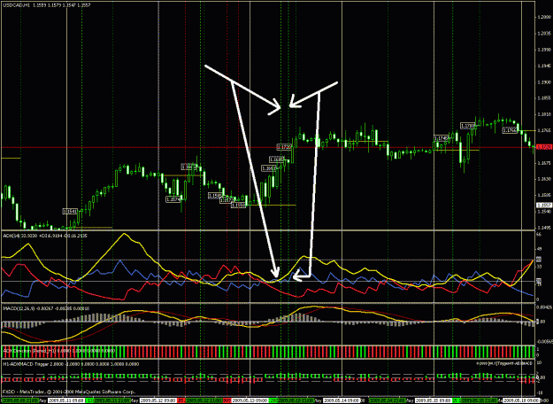Click the 1.1675 value on price scale

pyautogui.click(x=542, y=163)
